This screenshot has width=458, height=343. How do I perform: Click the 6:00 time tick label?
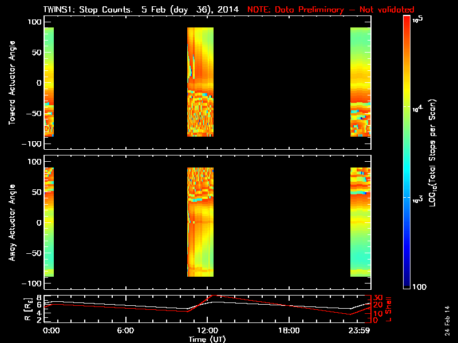[x=125, y=330]
